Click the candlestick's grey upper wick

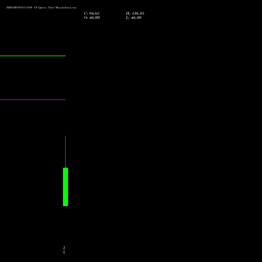pyautogui.click(x=65, y=152)
